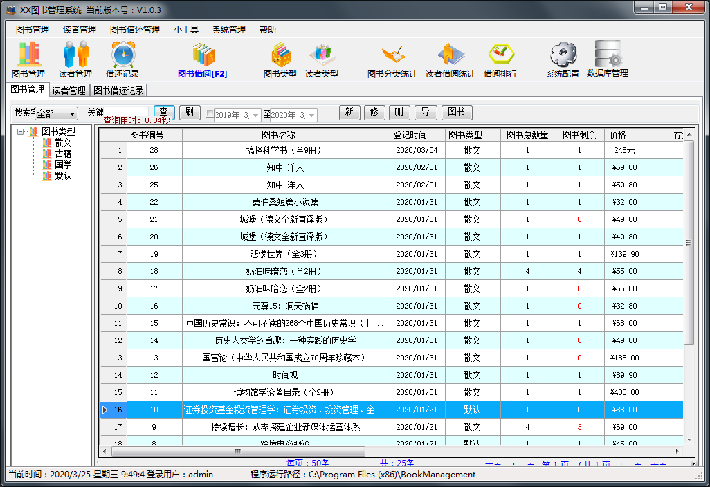This screenshot has width=710, height=487.
Task: Open the 搜索 scope dropdown showing 全部
Action: tap(57, 113)
